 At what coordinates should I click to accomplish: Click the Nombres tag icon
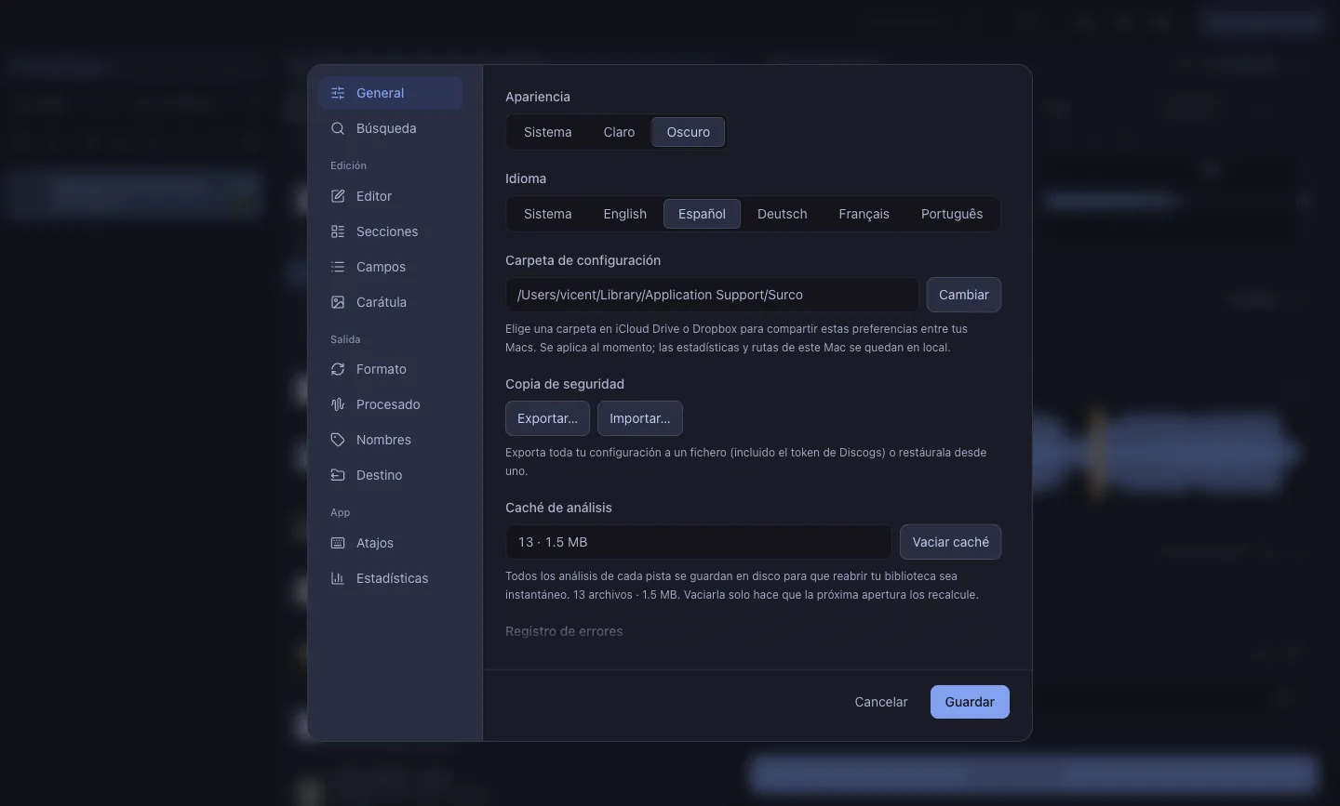pyautogui.click(x=338, y=440)
